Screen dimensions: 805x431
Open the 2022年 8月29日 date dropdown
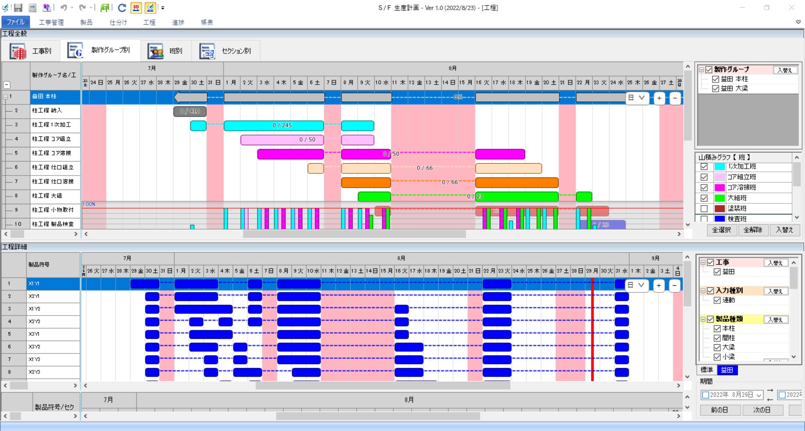[x=759, y=395]
